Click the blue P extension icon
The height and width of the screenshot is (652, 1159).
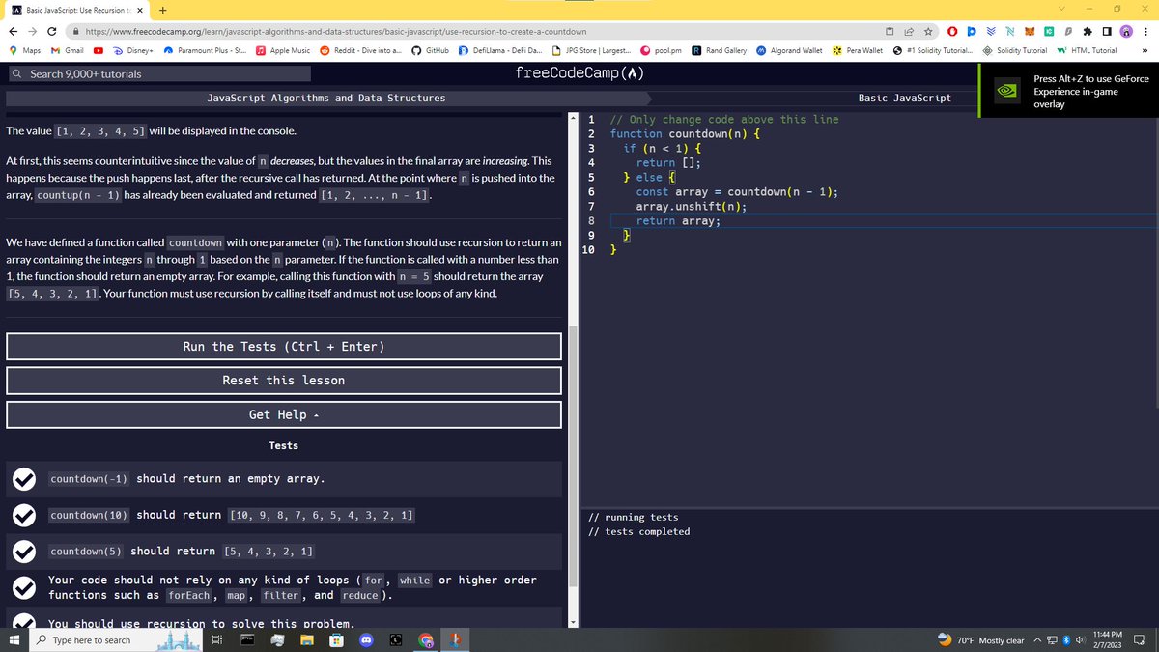(x=972, y=31)
